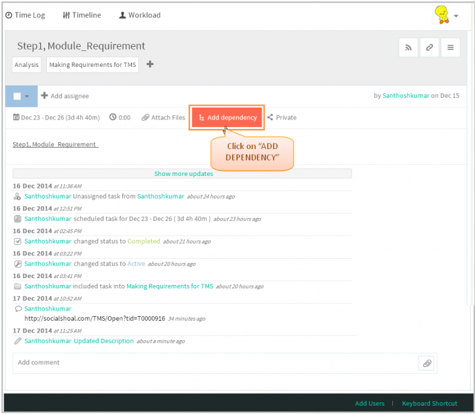Click the yellow bird user avatar
Viewport: 475px width, 414px height.
[x=442, y=15]
